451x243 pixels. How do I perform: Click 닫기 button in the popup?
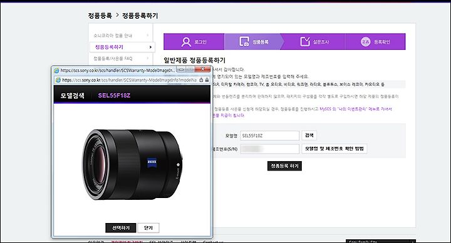[x=148, y=228]
